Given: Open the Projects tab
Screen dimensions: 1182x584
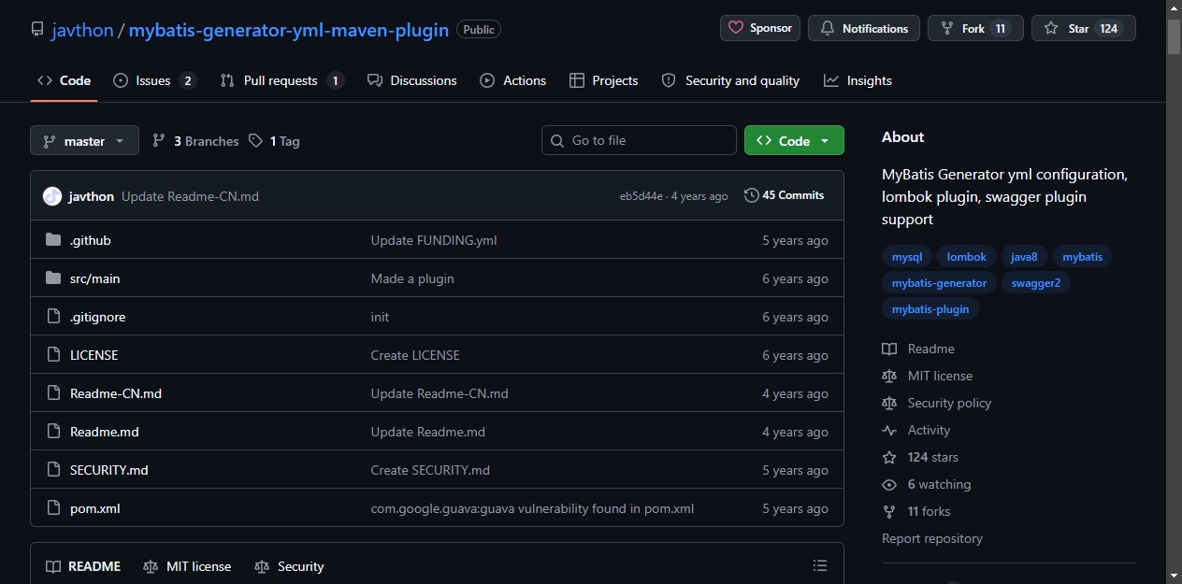Looking at the screenshot, I should (603, 80).
